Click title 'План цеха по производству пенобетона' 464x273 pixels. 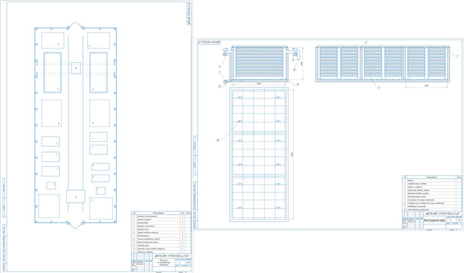164,262
